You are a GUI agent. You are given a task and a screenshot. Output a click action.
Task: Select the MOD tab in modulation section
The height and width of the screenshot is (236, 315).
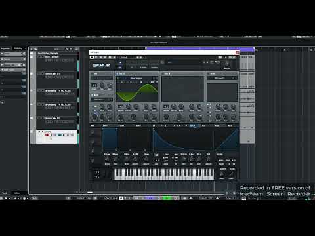(x=93, y=125)
